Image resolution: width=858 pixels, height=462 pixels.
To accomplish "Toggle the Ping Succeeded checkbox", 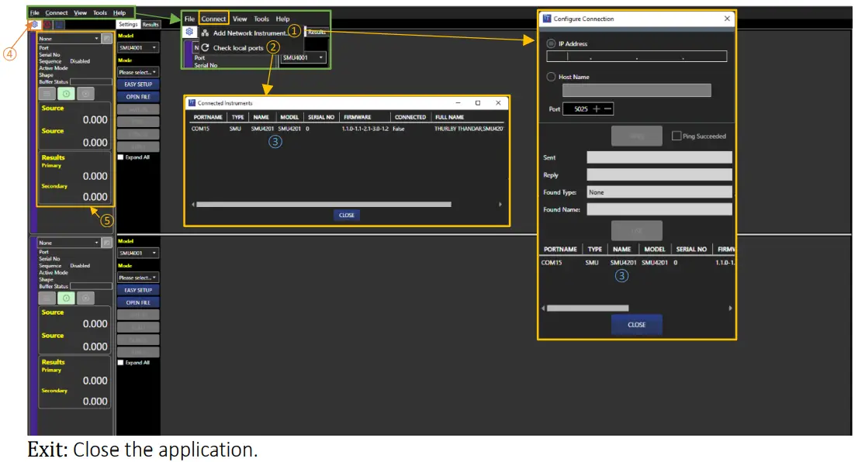I will coord(676,136).
